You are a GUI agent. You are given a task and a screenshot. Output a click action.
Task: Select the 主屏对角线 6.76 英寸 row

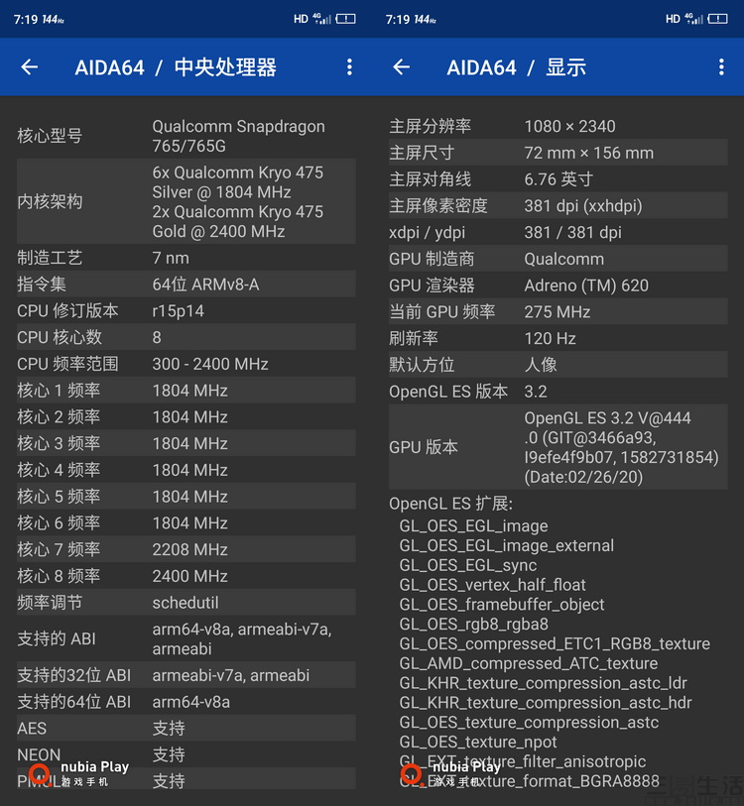point(558,178)
